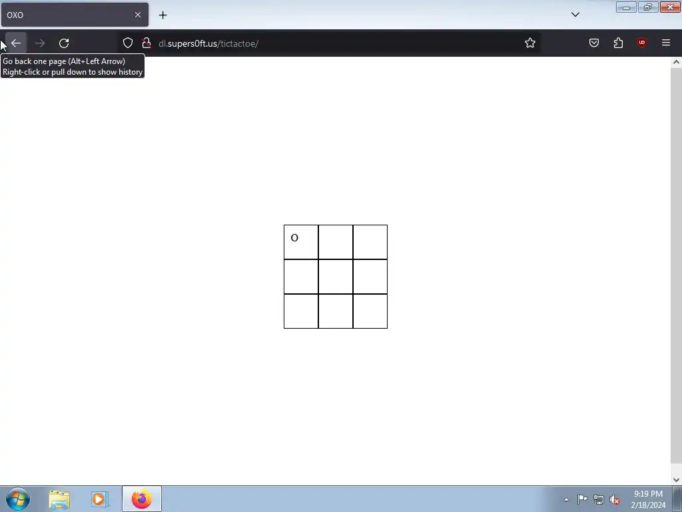Click the scrollbar down arrow
This screenshot has width=682, height=512.
click(676, 480)
